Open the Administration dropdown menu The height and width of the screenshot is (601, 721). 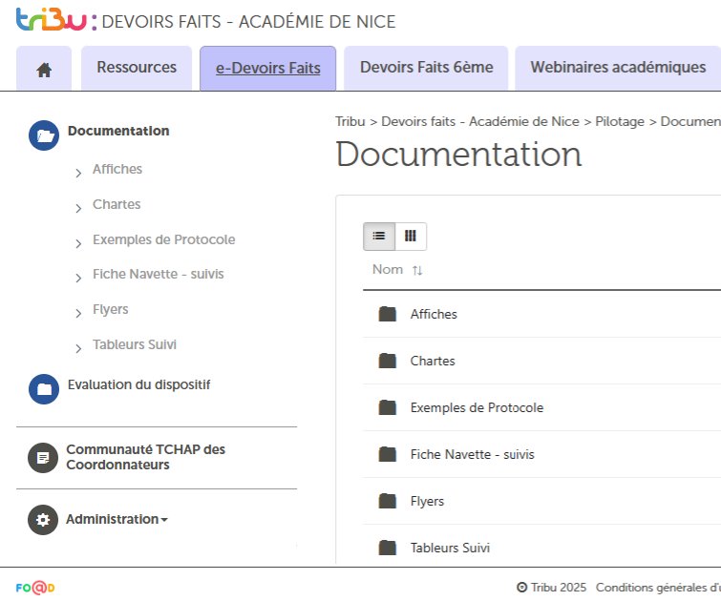coord(117,519)
